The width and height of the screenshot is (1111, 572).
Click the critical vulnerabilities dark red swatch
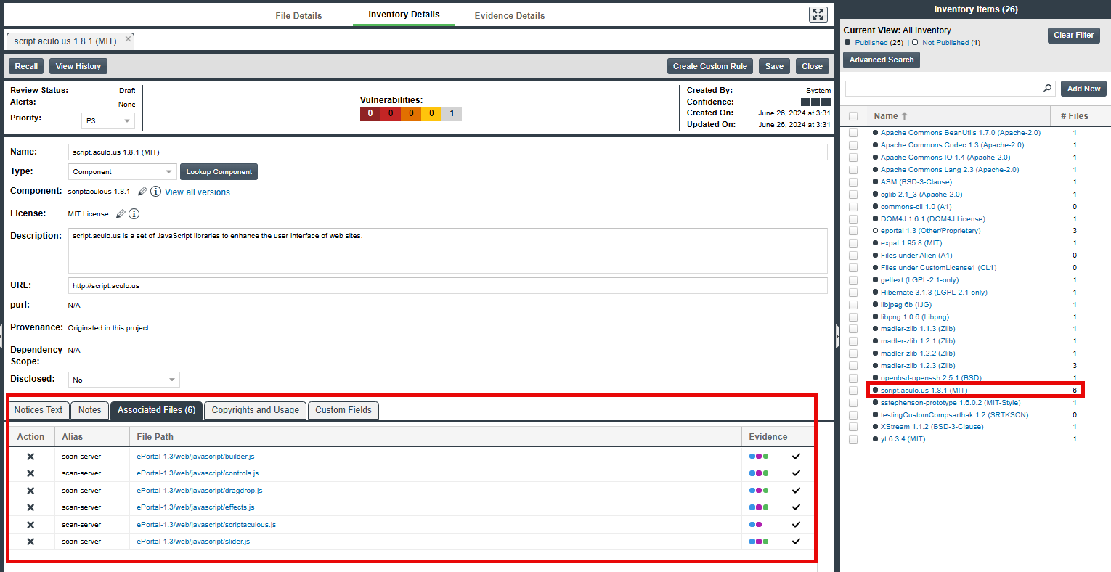pyautogui.click(x=370, y=114)
